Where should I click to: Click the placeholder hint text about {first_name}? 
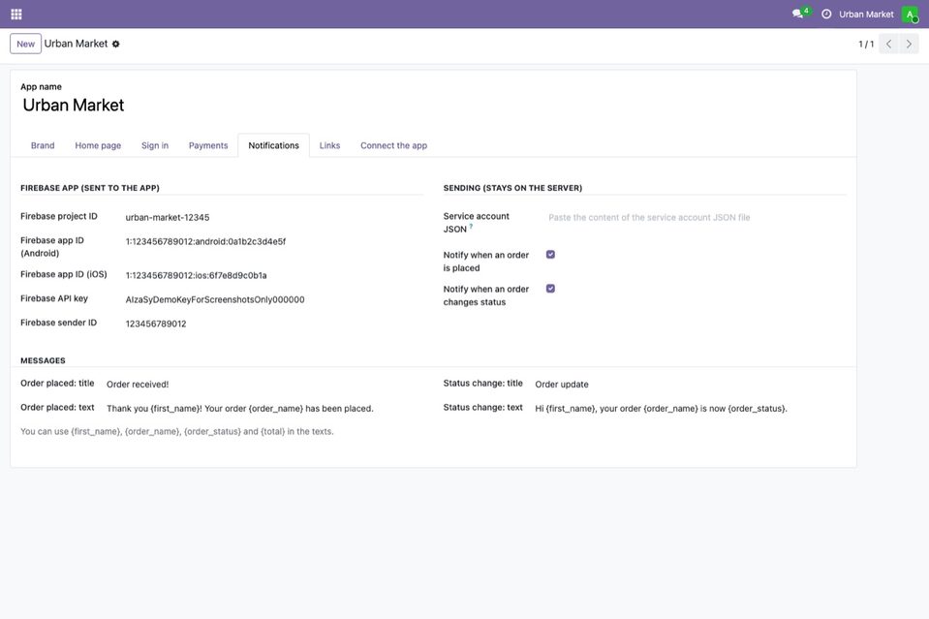pos(177,432)
